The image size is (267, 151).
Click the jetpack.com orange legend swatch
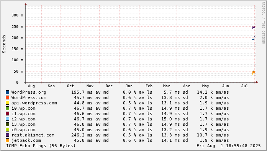7,140
